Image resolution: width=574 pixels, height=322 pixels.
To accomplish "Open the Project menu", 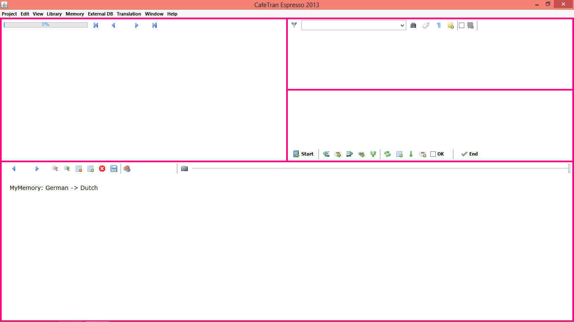I will point(9,14).
